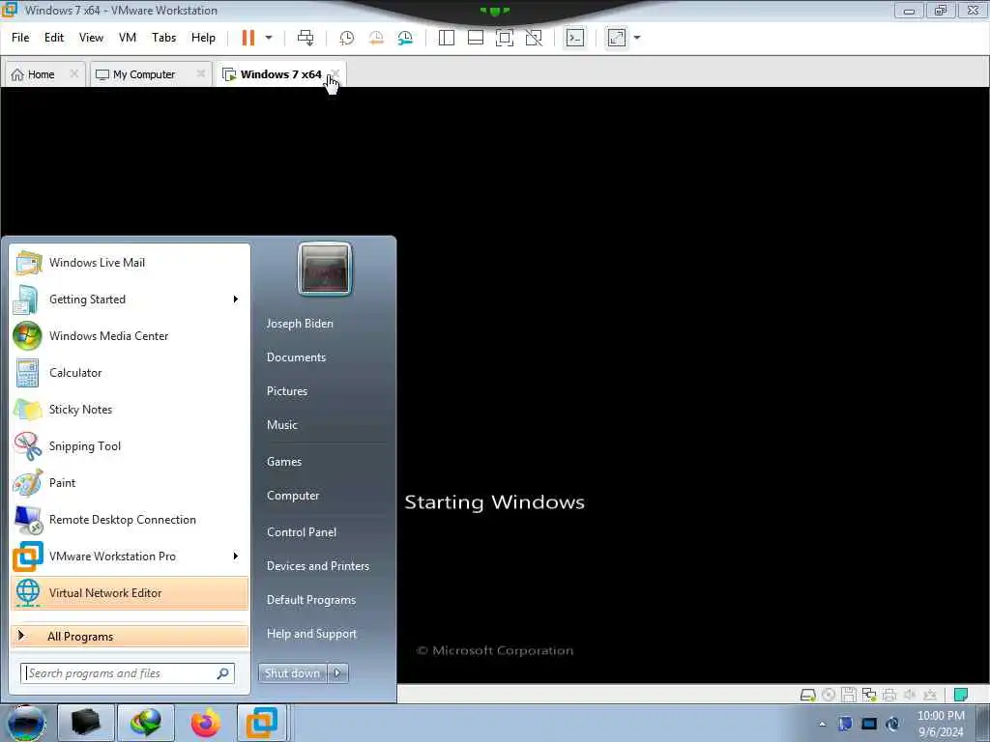Click the Internet Download Manager taskbar icon
990x742 pixels.
(145, 723)
